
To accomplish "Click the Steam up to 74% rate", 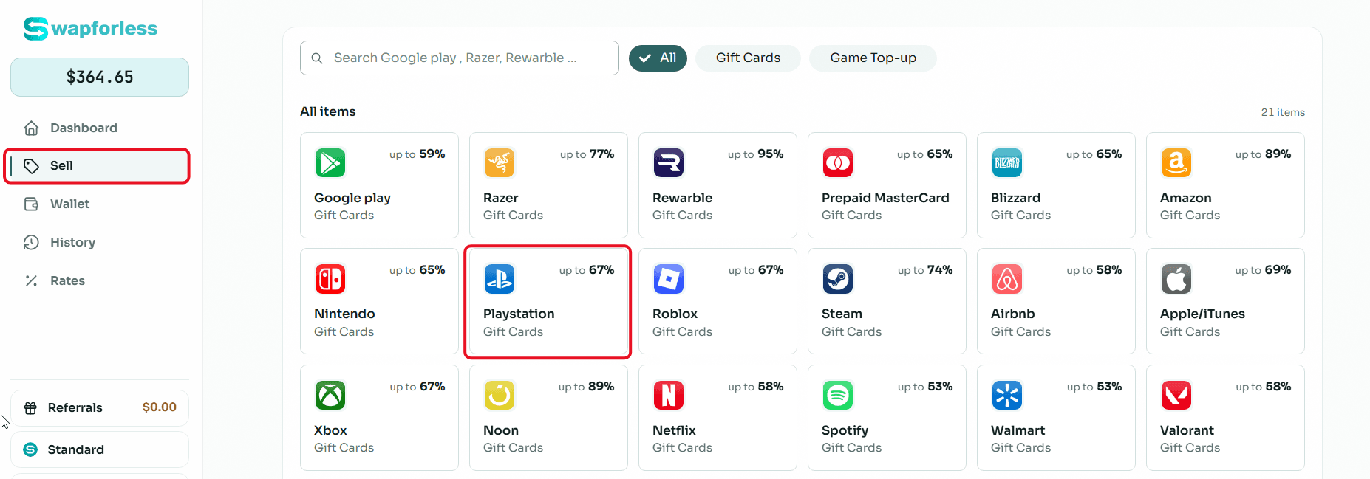I will [925, 270].
